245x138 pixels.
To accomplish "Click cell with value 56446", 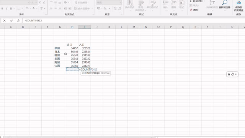I will point(72,52).
